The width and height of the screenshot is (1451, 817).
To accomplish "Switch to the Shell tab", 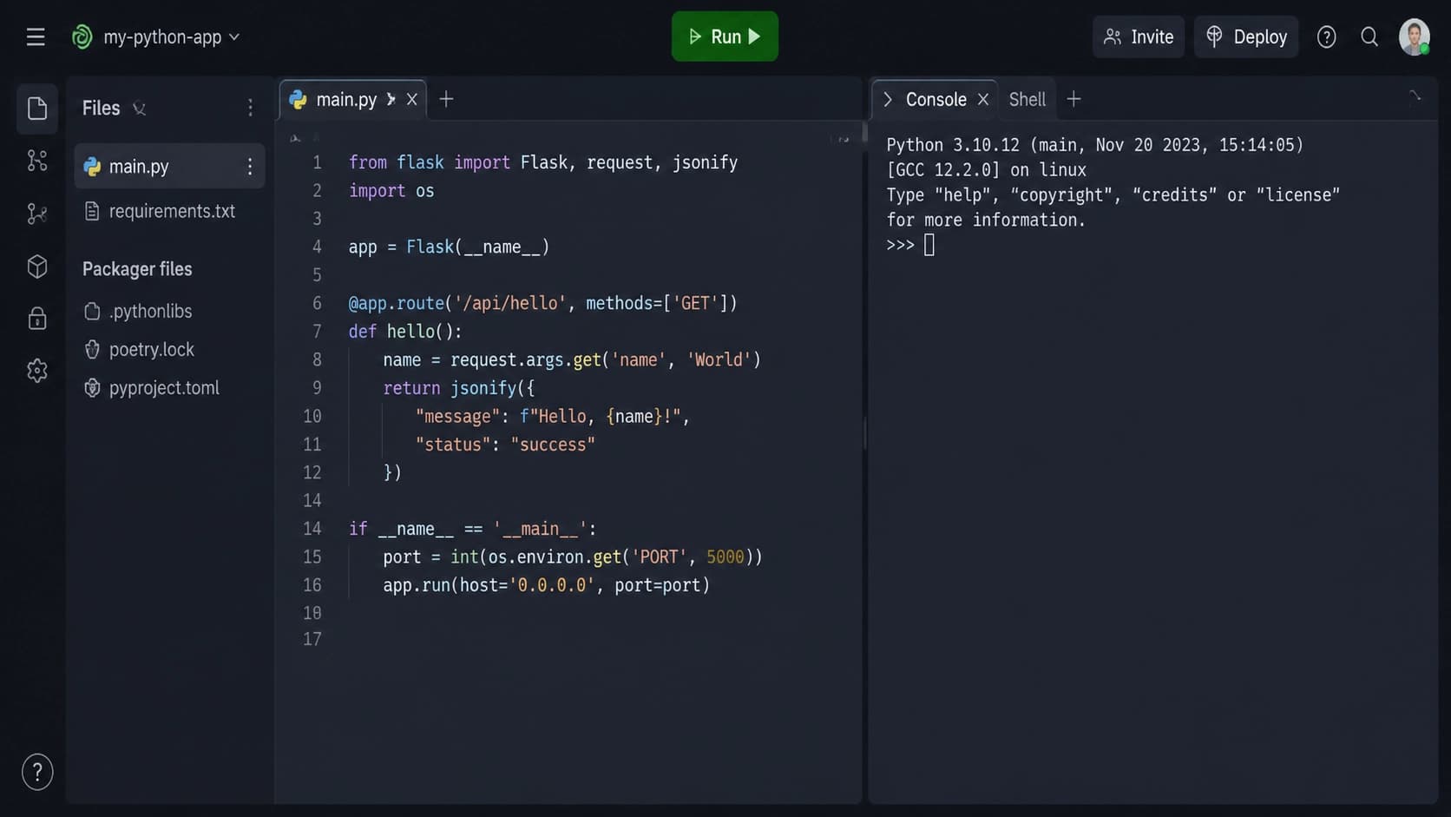I will pos(1027,100).
